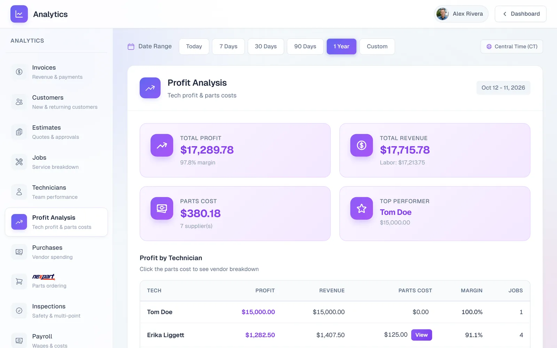This screenshot has height=348, width=557.
Task: Open the Invoices analytics section
Action: (56, 72)
